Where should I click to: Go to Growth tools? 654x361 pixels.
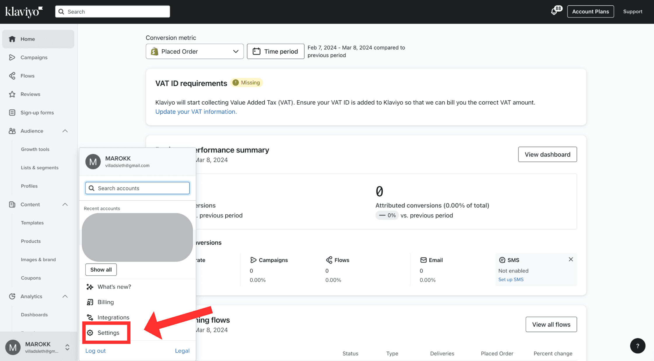point(35,149)
